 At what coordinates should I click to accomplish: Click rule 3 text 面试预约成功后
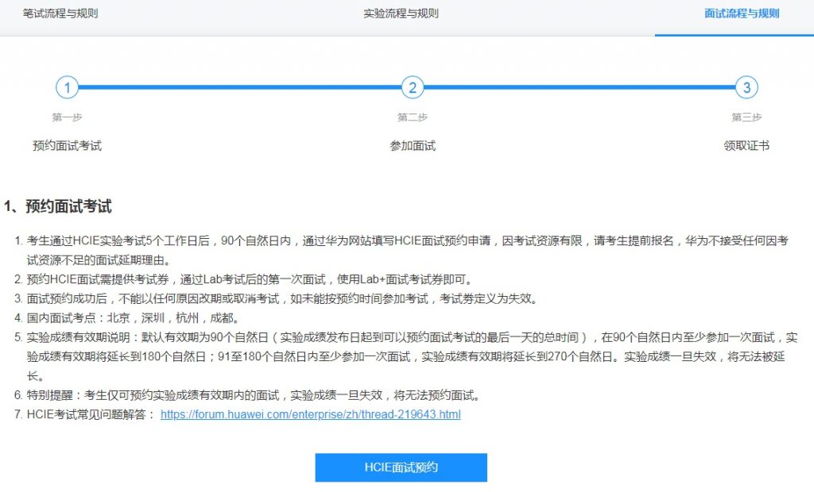tap(284, 298)
